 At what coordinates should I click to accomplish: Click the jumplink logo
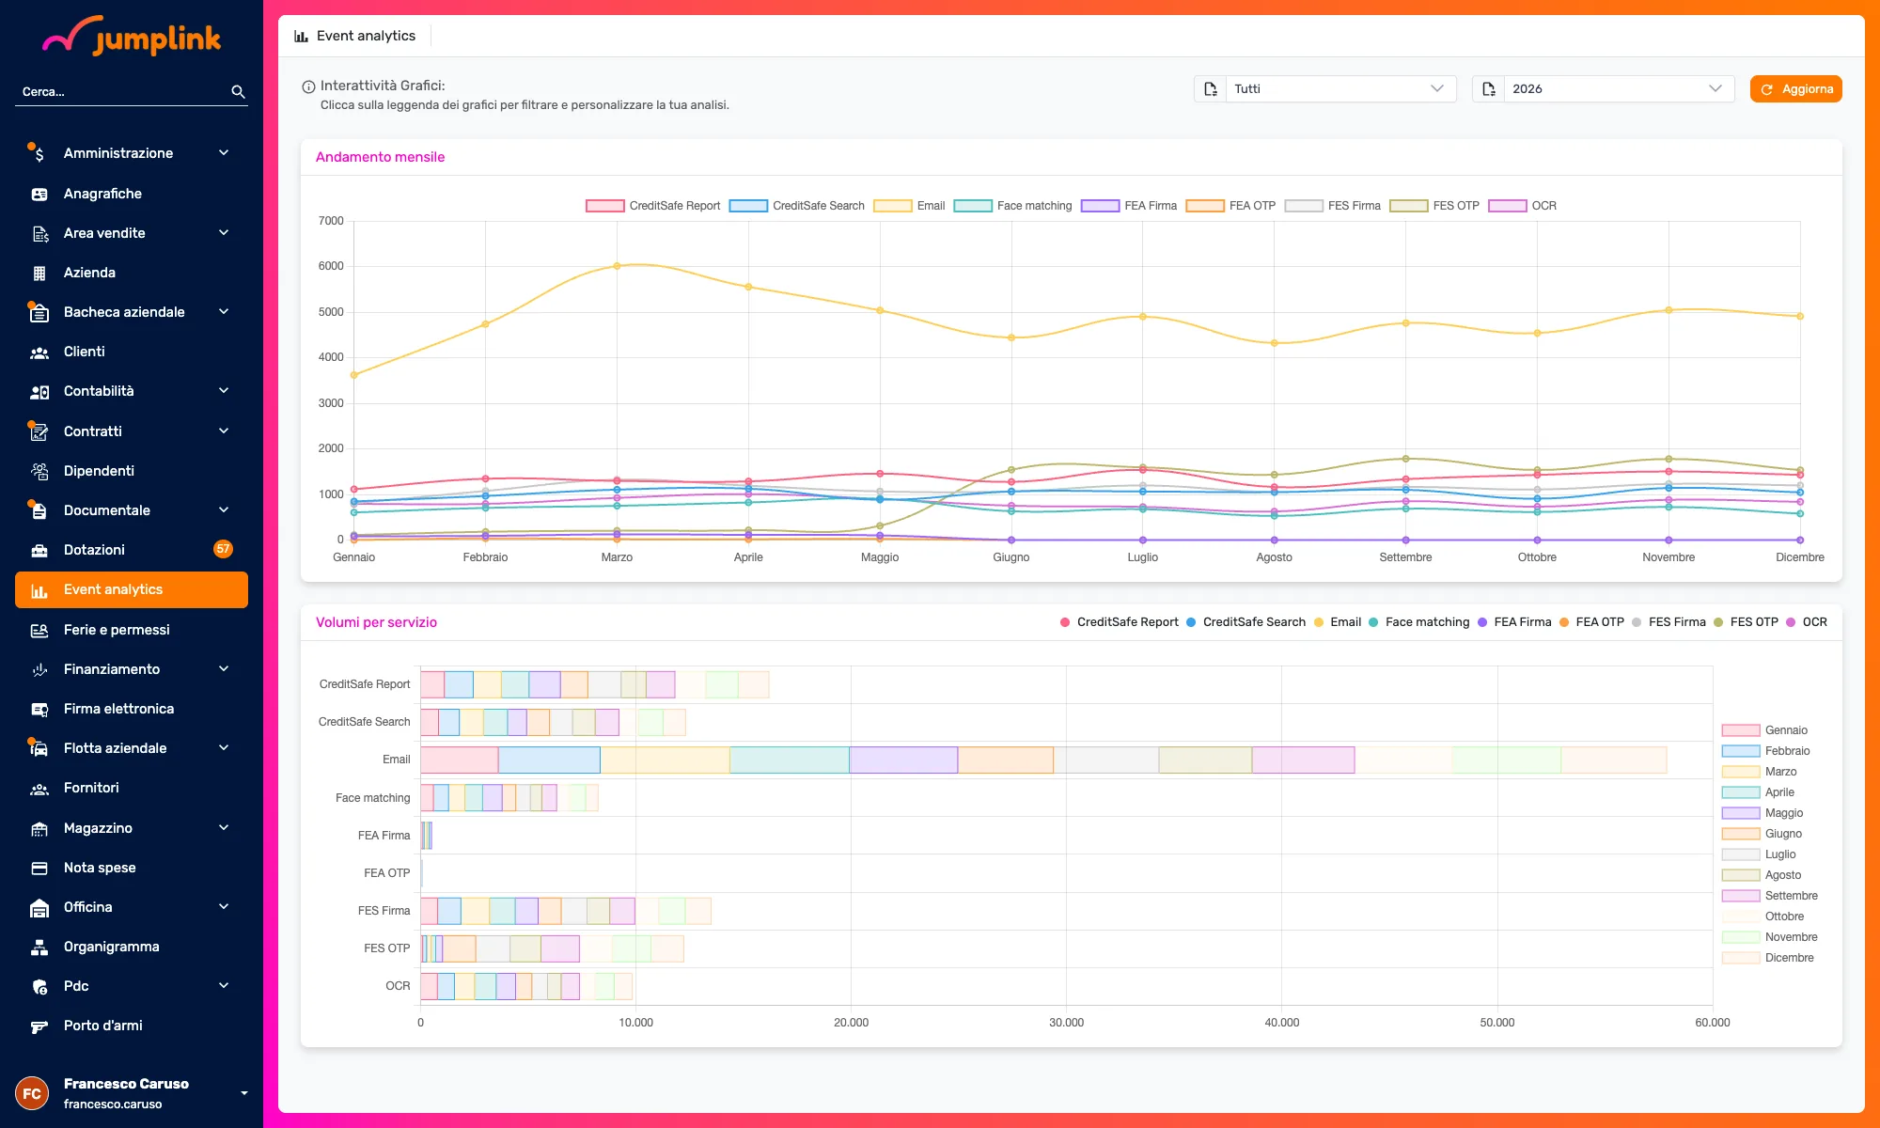[132, 38]
